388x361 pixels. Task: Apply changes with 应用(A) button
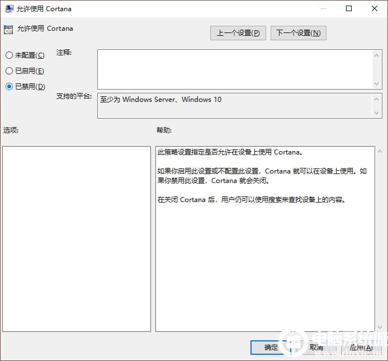(361, 348)
